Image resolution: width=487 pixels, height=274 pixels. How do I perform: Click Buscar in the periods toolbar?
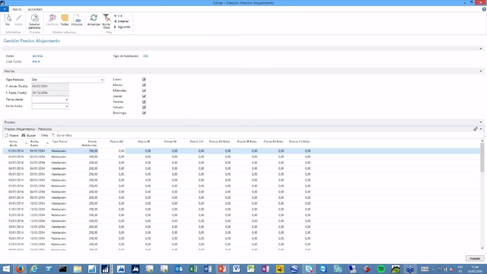tap(29, 135)
